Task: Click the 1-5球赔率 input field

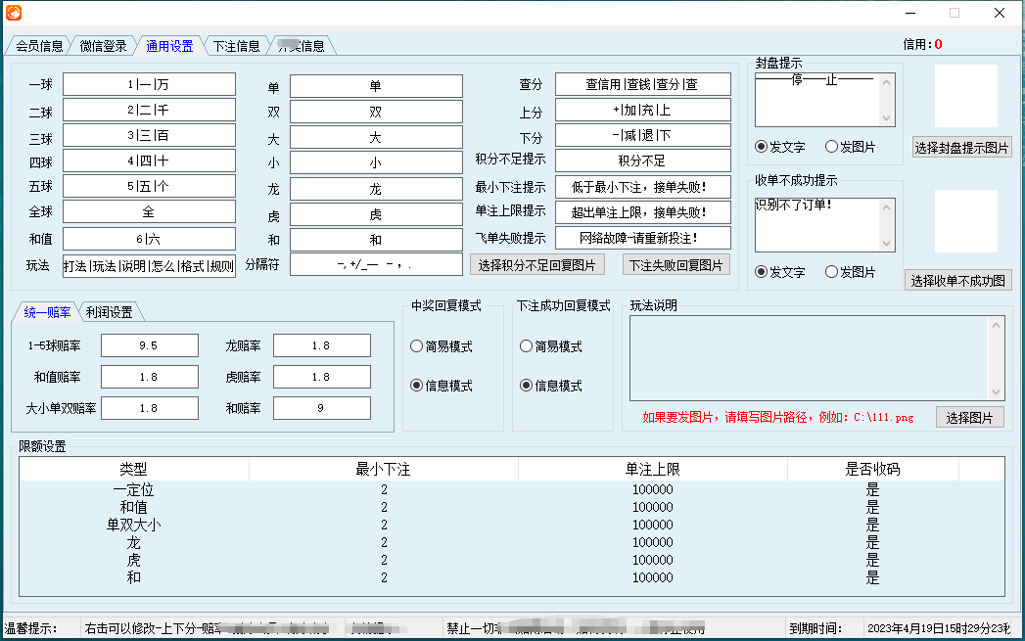Action: click(x=149, y=345)
